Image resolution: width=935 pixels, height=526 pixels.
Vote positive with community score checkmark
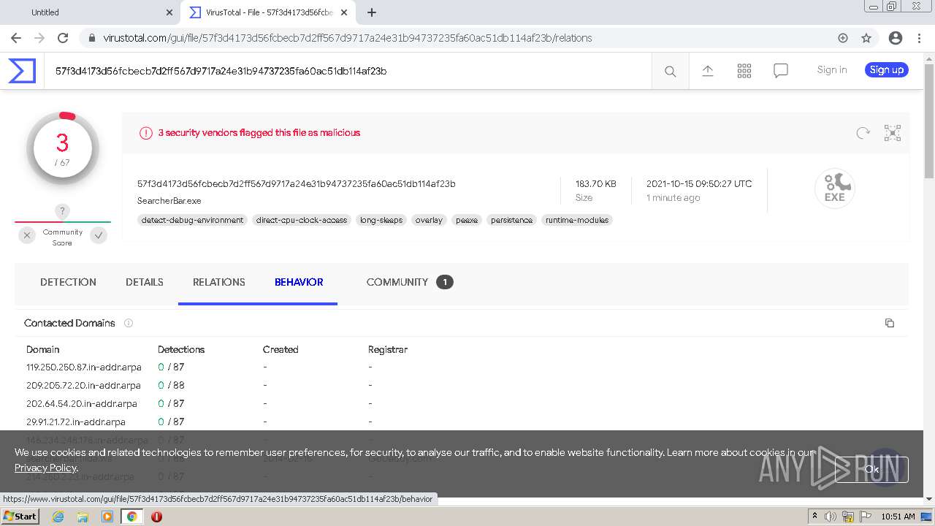[99, 235]
